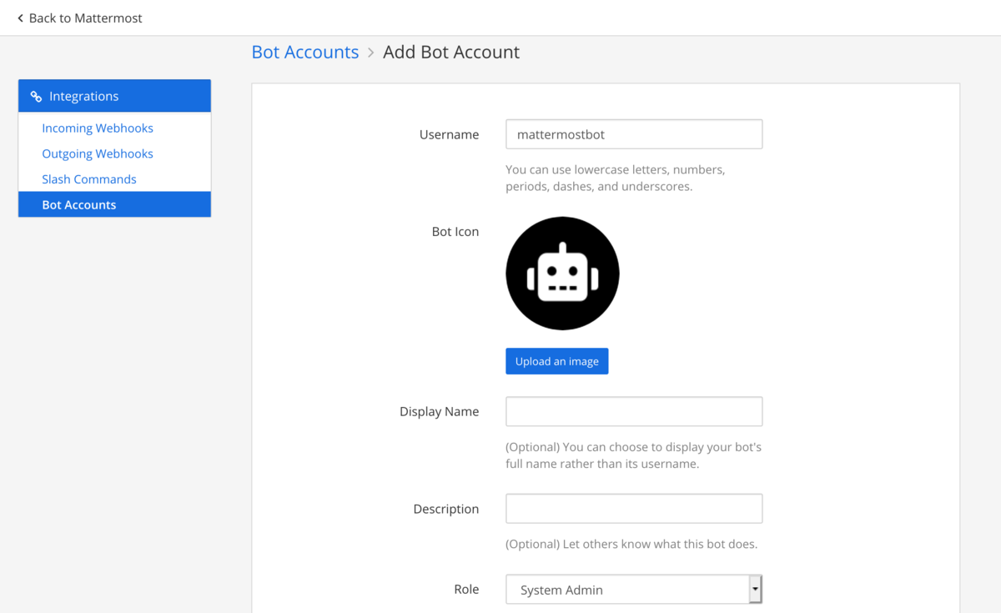Click the Description input field

click(634, 509)
